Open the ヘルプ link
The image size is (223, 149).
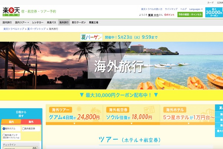coord(183,9)
